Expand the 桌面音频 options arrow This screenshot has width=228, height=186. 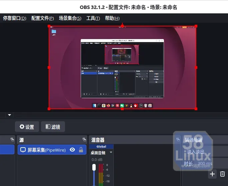click(x=111, y=152)
